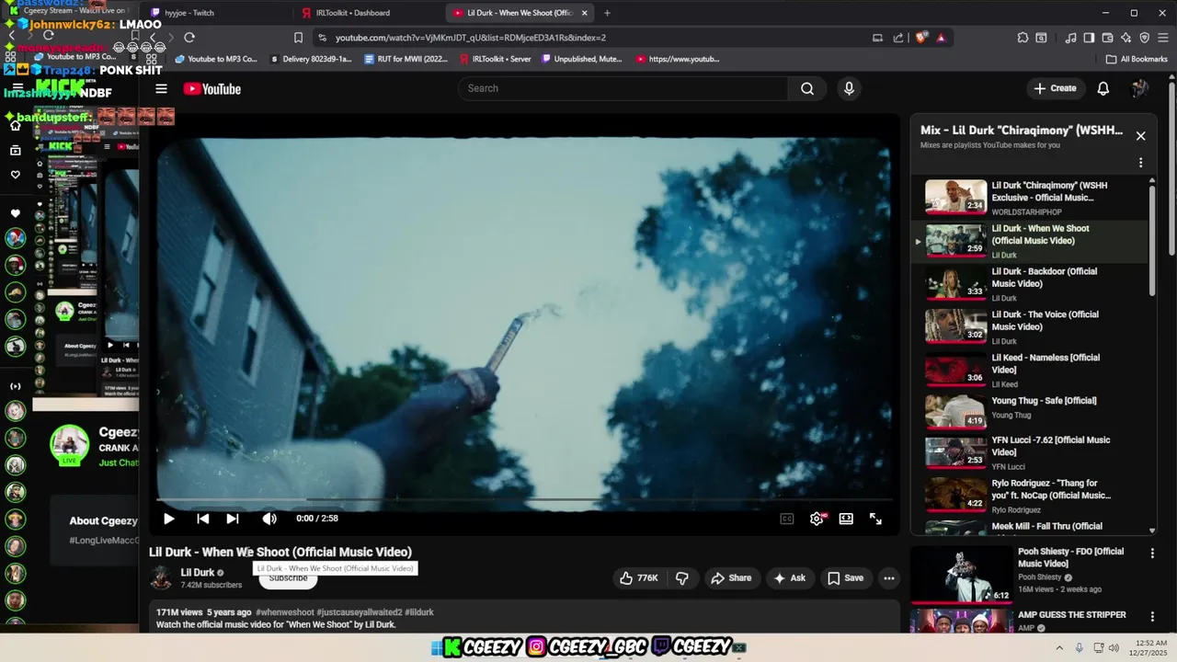This screenshot has height=662, width=1177.
Task: Click the Brave Rewards triangle icon
Action: (941, 38)
